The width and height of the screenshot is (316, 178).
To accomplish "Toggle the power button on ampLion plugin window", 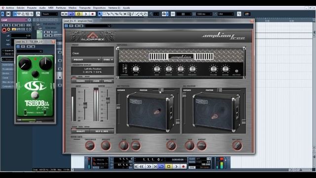I will point(66,26).
